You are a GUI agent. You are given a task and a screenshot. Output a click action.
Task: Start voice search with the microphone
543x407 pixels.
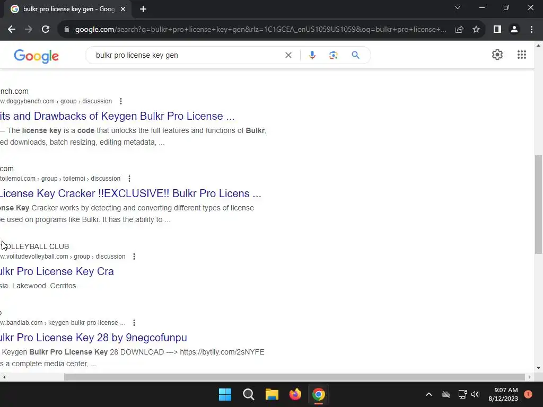(312, 55)
